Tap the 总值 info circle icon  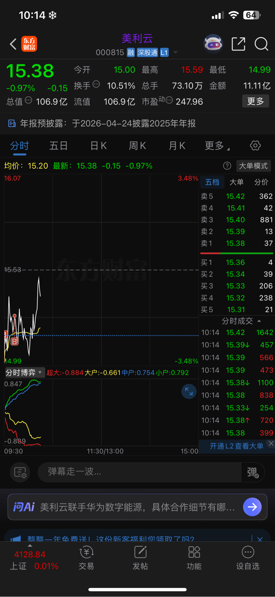tap(29, 100)
